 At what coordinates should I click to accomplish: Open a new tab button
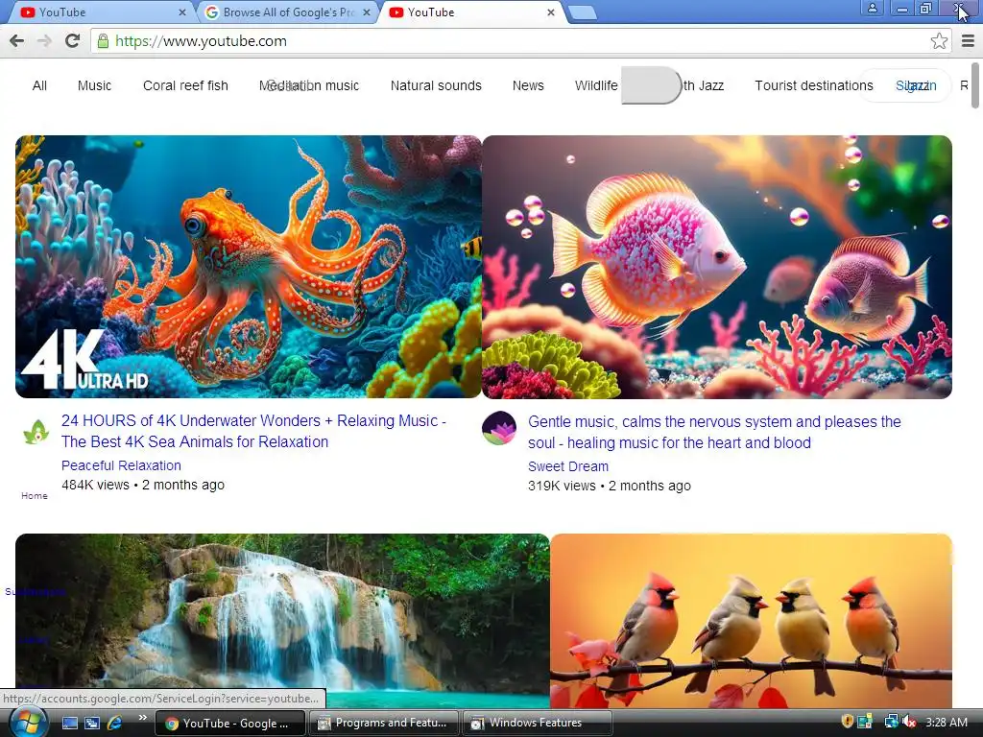(x=583, y=12)
